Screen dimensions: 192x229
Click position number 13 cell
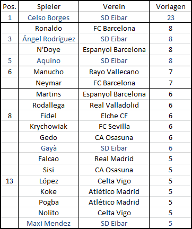10,181
